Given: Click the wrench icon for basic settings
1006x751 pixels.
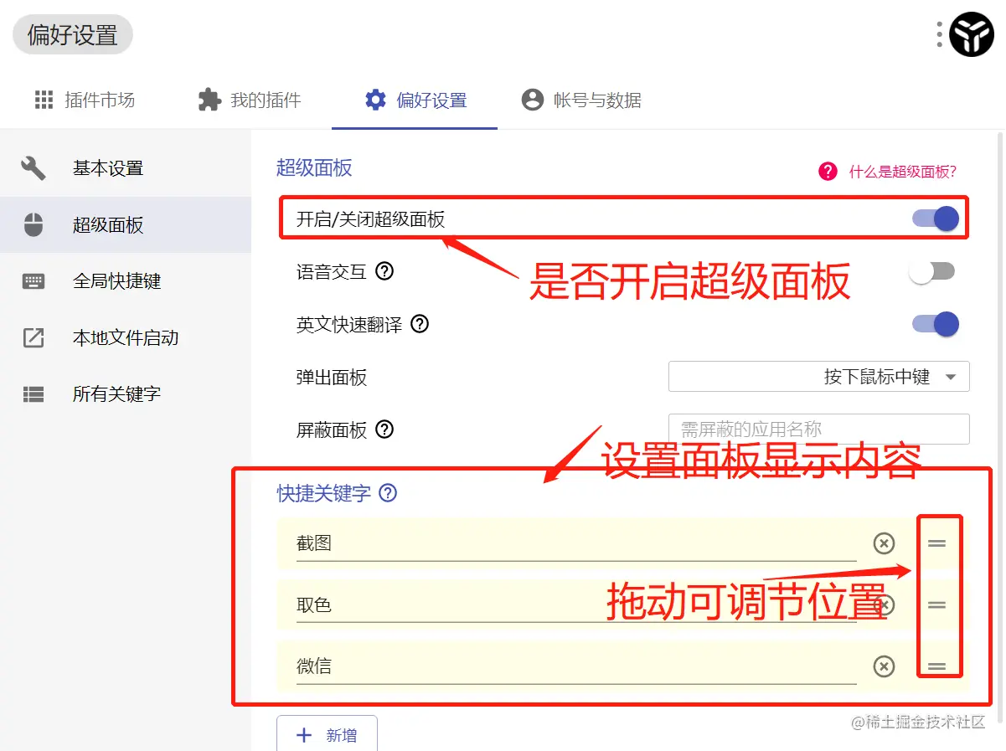Looking at the screenshot, I should click(34, 167).
